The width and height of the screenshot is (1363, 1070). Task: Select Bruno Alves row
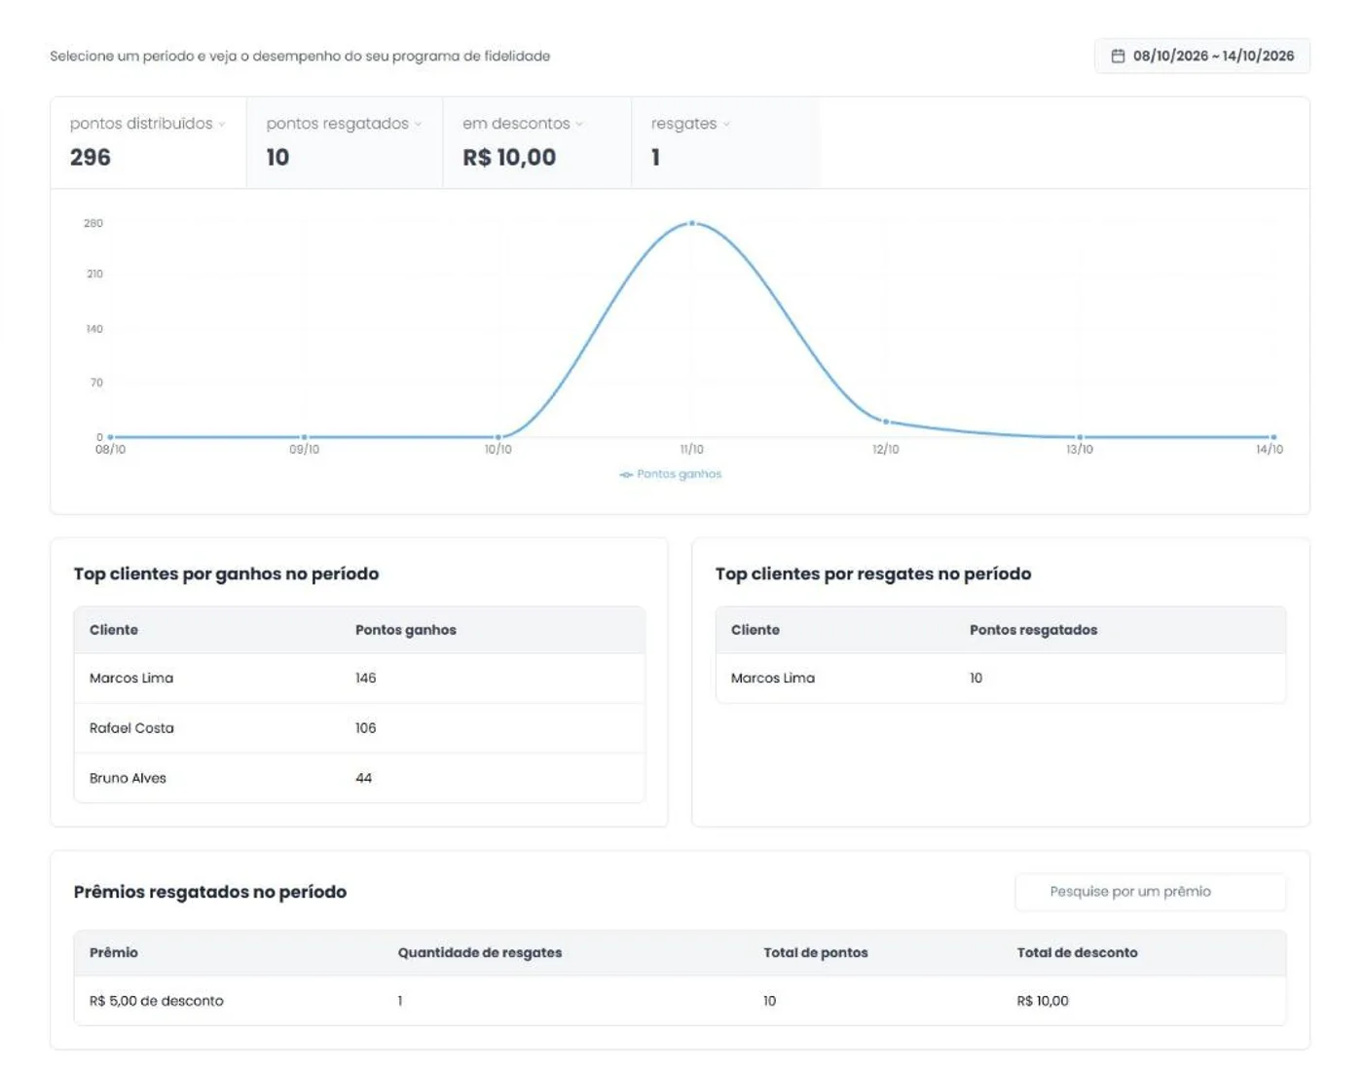point(359,778)
